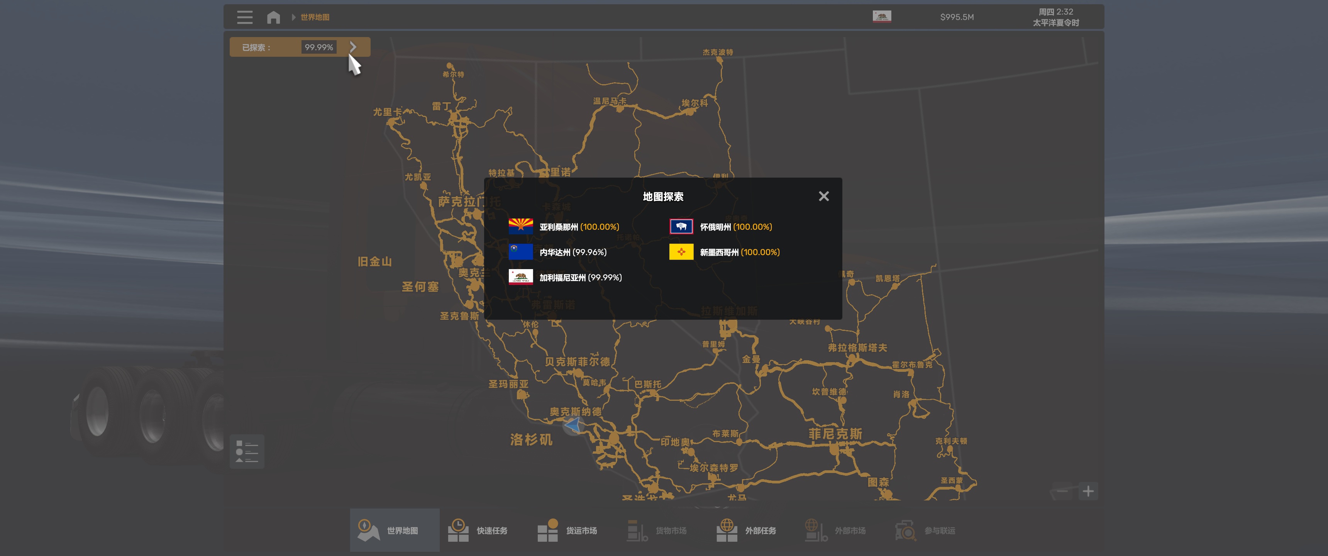Open the map legend list icon
The width and height of the screenshot is (1328, 556).
coord(246,451)
